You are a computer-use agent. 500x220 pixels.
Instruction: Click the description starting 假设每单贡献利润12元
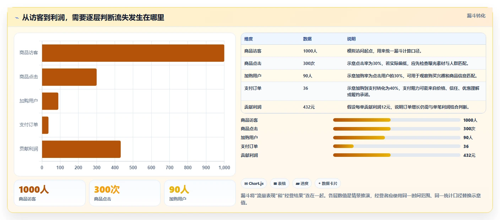(408, 107)
